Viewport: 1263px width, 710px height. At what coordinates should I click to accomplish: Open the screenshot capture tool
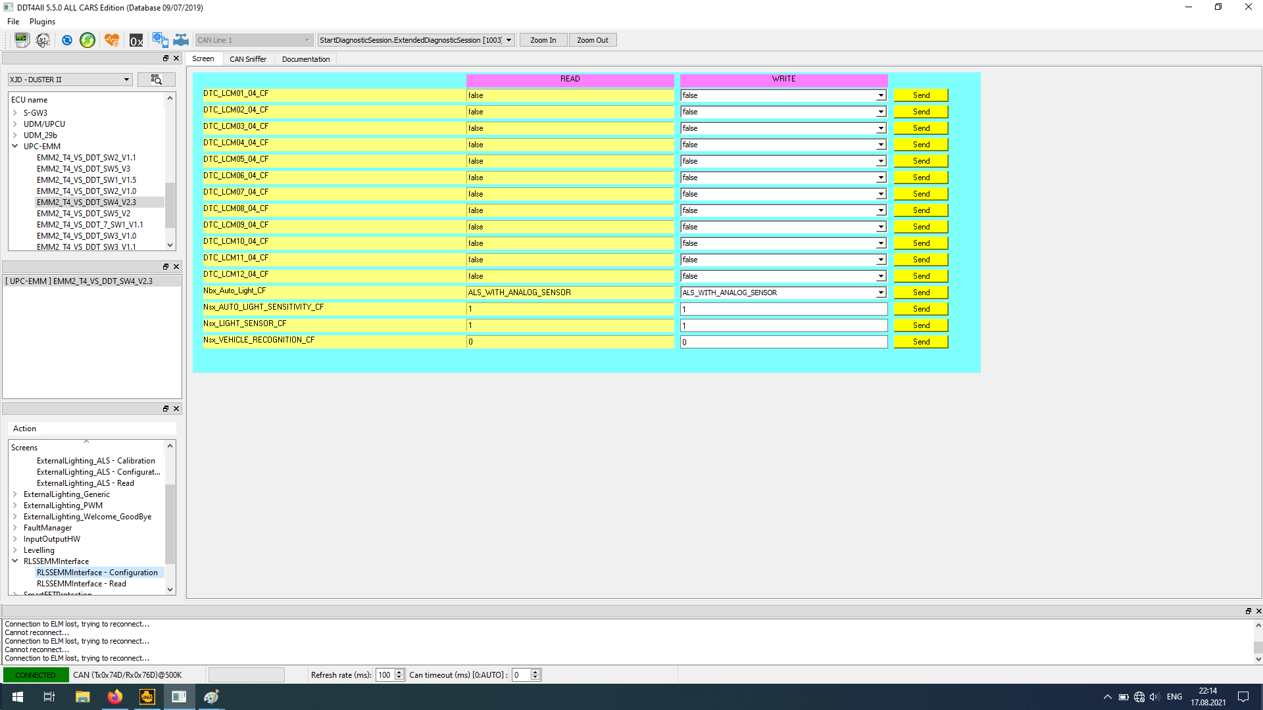[x=22, y=39]
